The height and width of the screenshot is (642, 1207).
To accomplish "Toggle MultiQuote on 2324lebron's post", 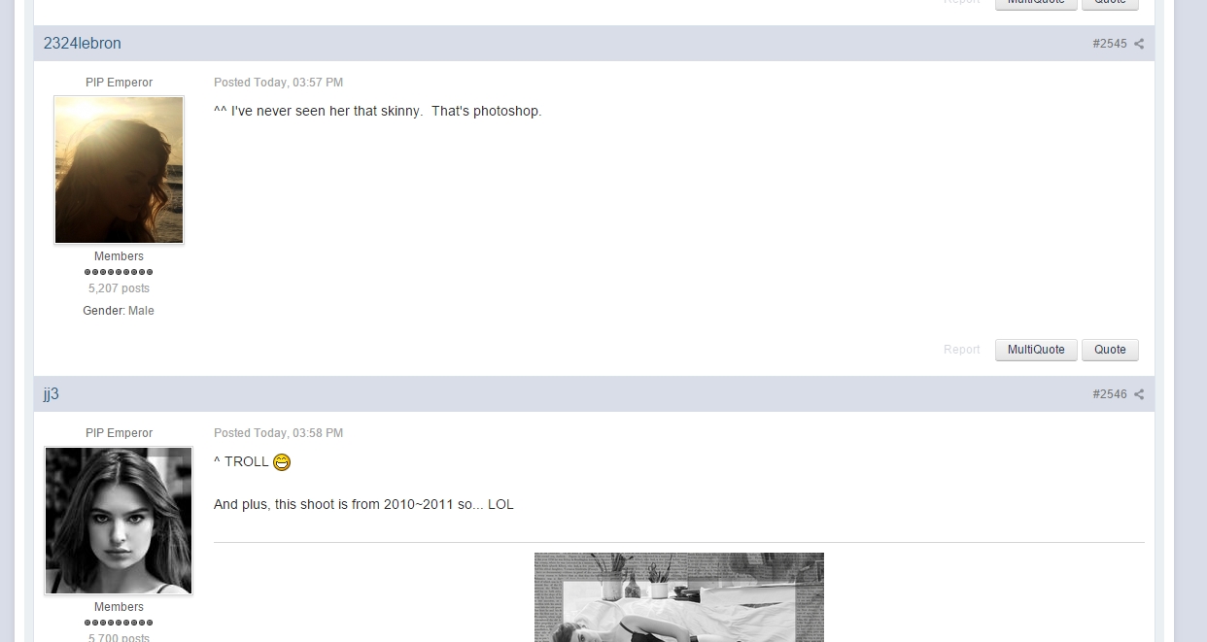I will (x=1036, y=350).
